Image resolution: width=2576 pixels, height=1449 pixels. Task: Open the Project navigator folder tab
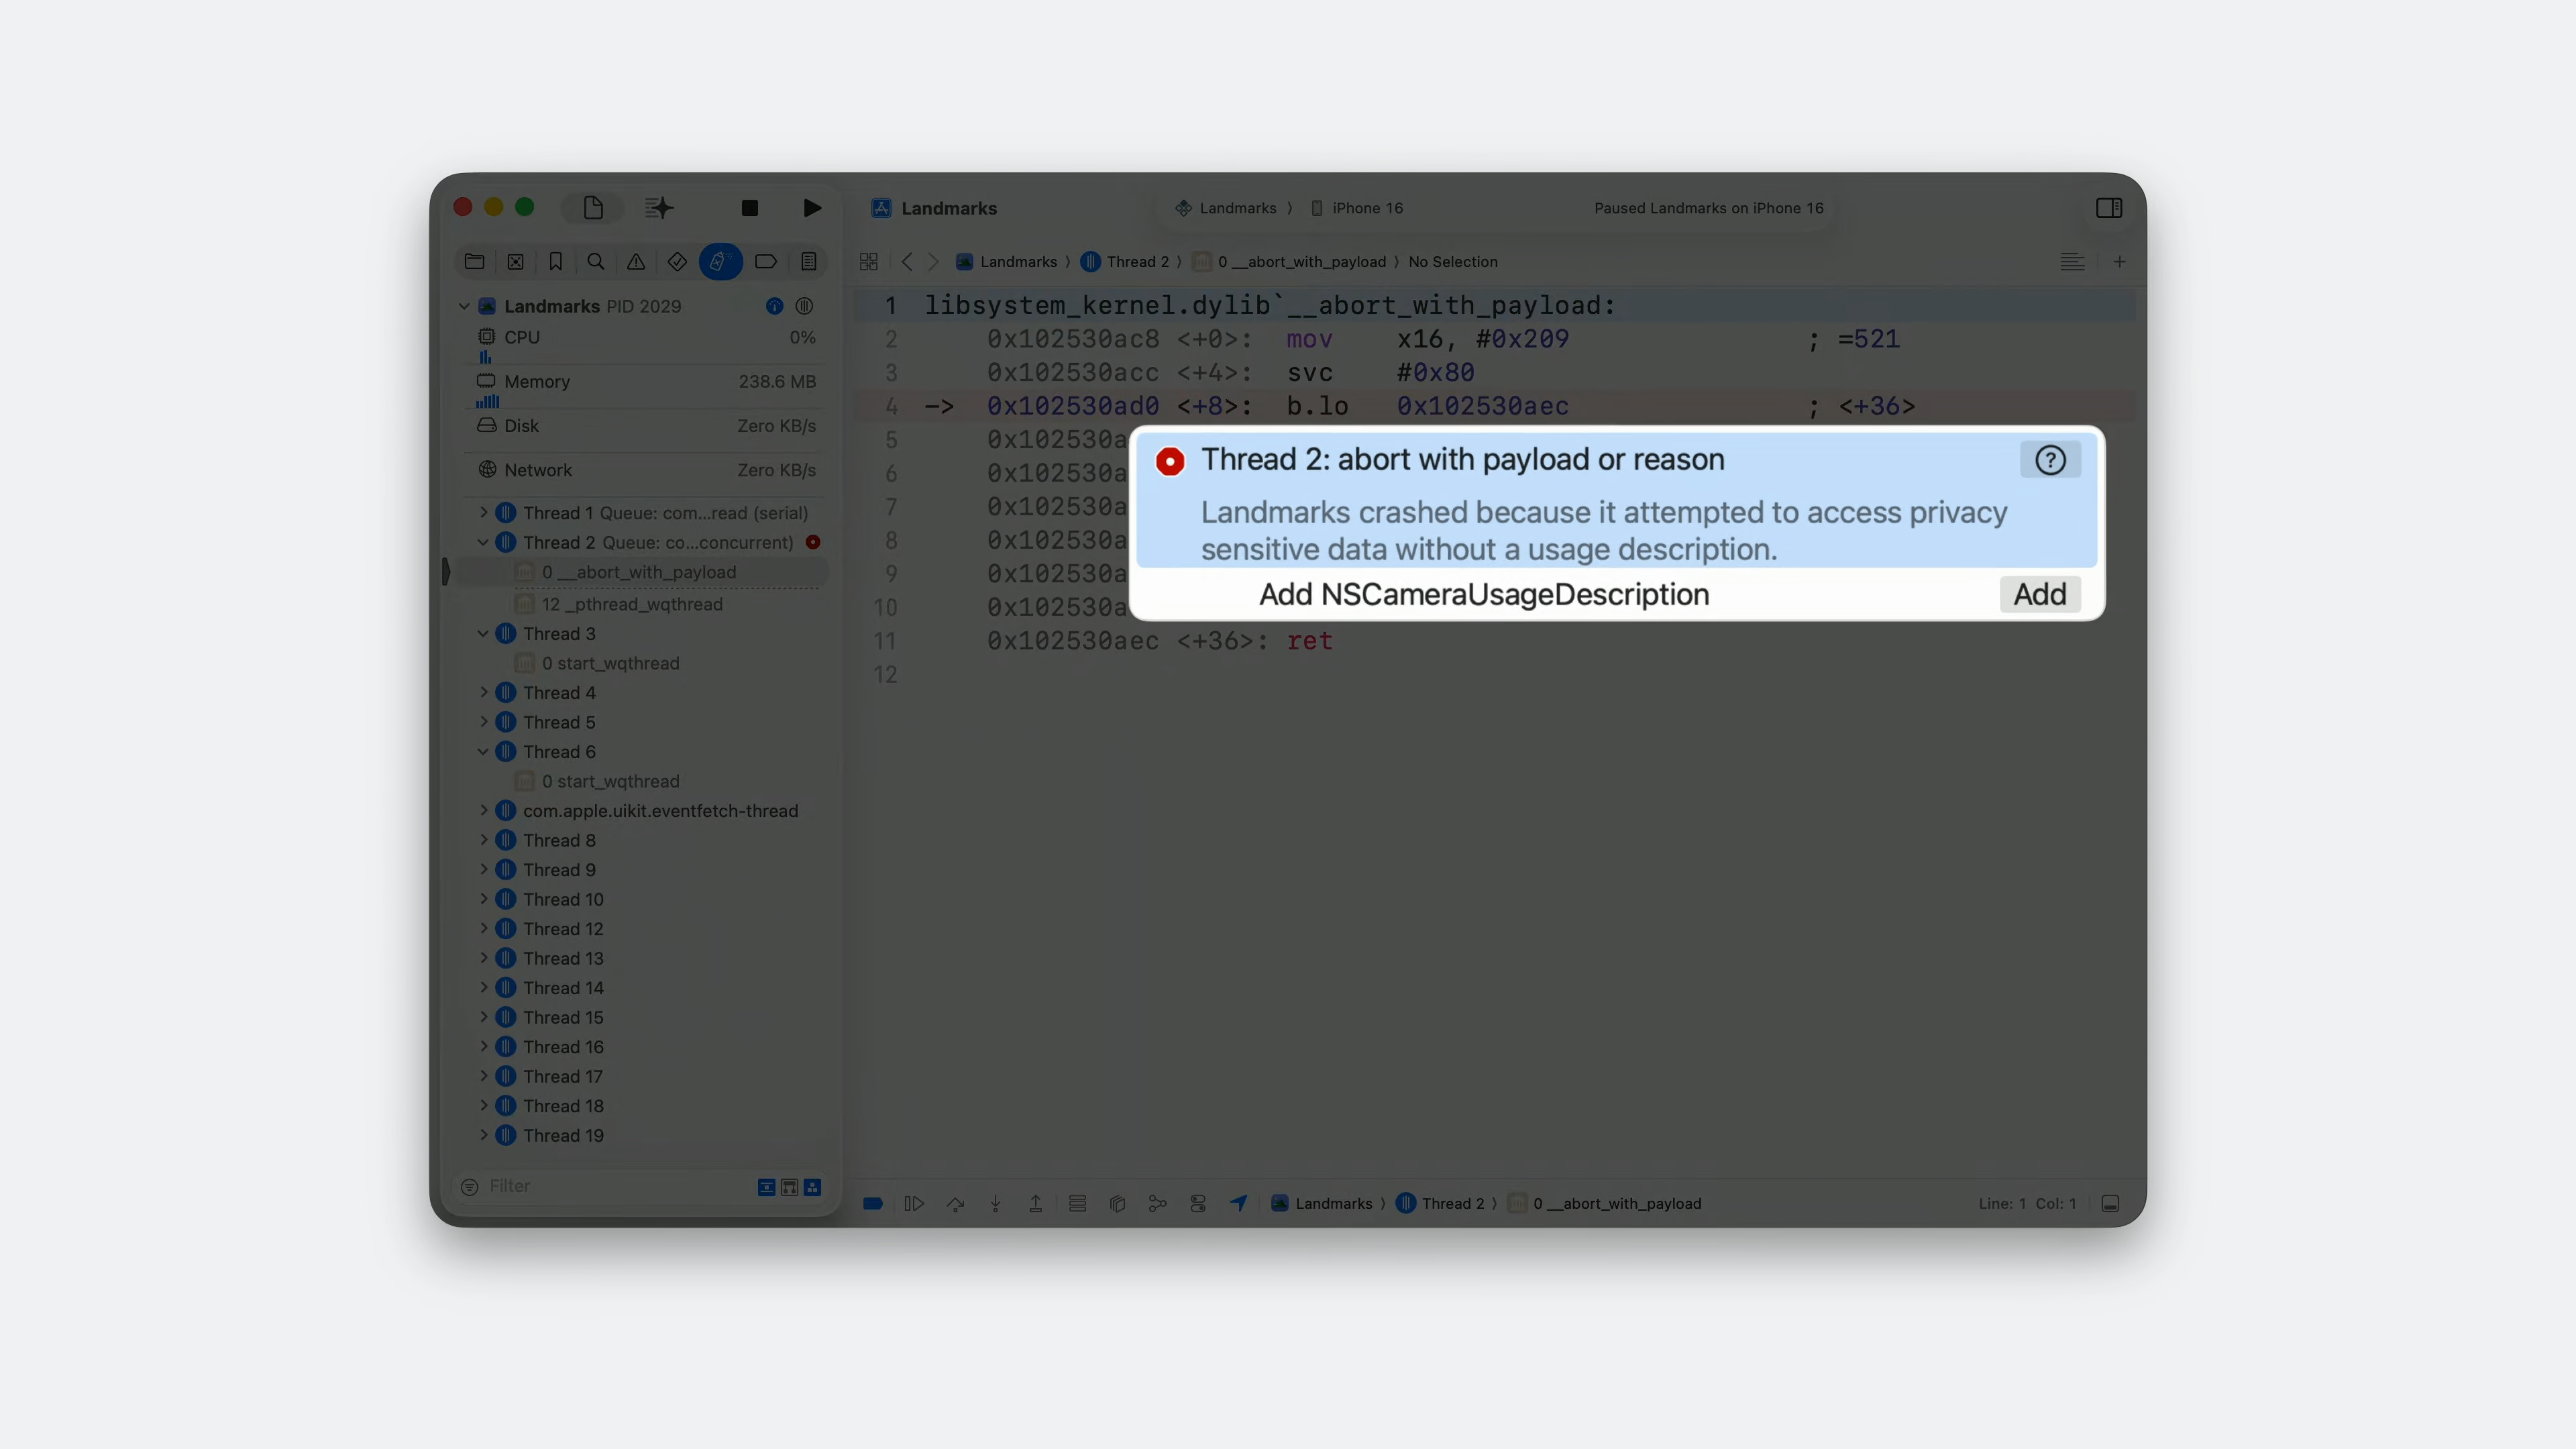(475, 262)
